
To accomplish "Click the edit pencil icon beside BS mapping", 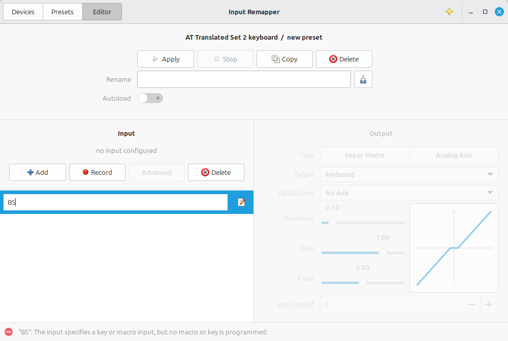I will tap(241, 202).
